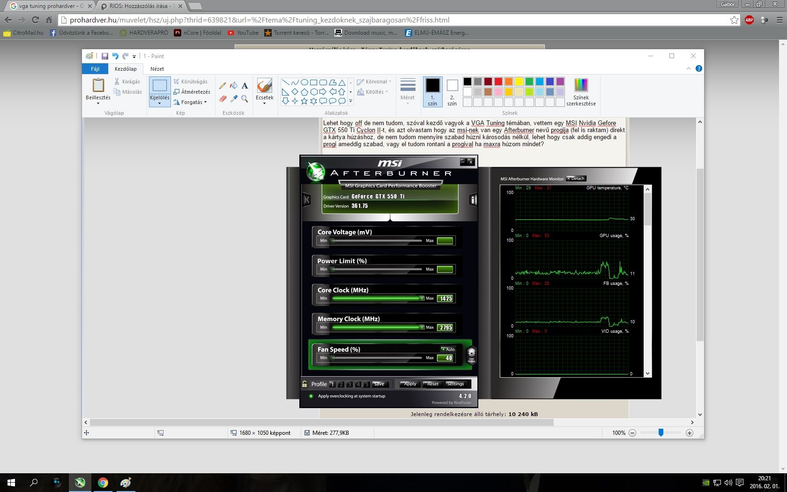Screen dimensions: 787x492
Task: Toggle Apply overclocking at system startup
Action: pos(311,396)
